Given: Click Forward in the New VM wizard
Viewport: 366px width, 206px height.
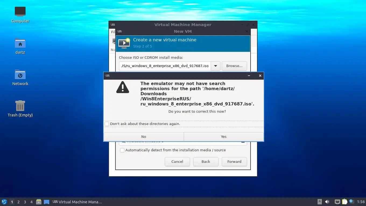Looking at the screenshot, I should click(x=234, y=161).
